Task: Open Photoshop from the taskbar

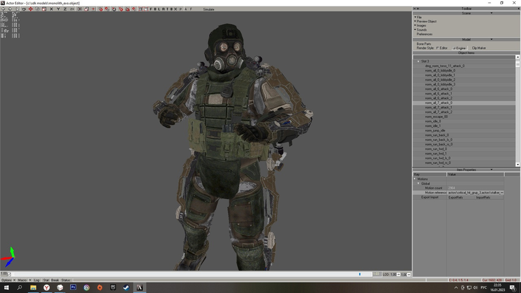Action: point(73,288)
